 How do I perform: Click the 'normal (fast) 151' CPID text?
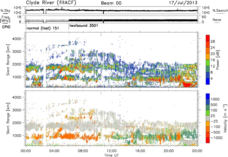(x=43, y=28)
